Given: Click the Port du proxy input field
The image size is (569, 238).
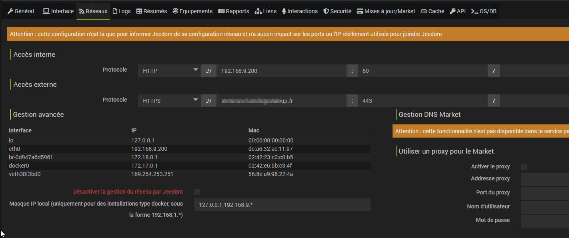Looking at the screenshot, I should [x=545, y=194].
